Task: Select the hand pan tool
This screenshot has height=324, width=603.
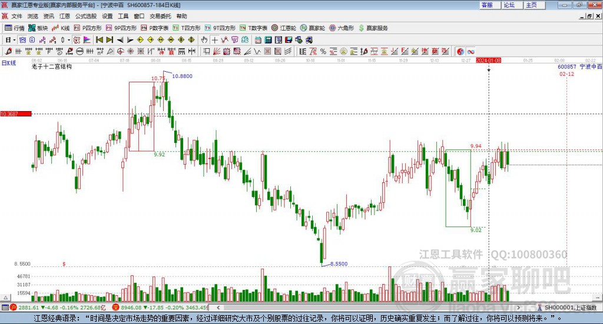Action: point(204,40)
